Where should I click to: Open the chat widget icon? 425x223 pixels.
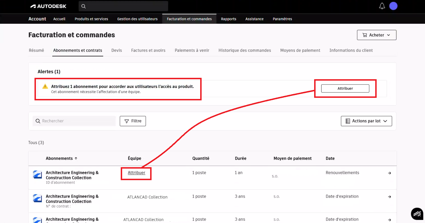pyautogui.click(x=417, y=214)
